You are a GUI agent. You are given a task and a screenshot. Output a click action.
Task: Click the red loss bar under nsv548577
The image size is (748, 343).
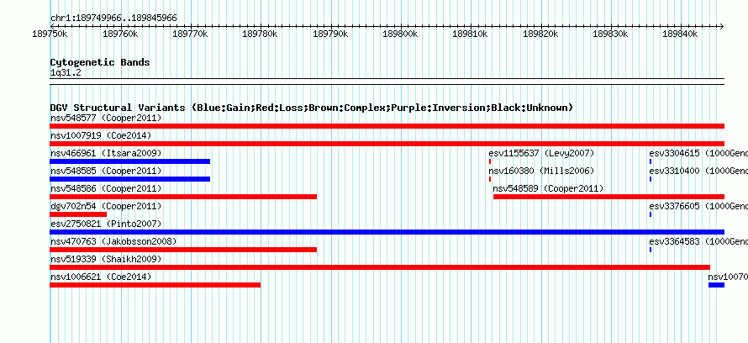point(387,126)
